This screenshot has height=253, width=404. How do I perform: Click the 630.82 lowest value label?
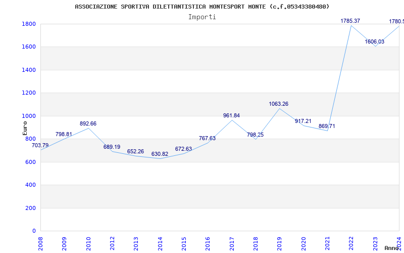pos(160,154)
